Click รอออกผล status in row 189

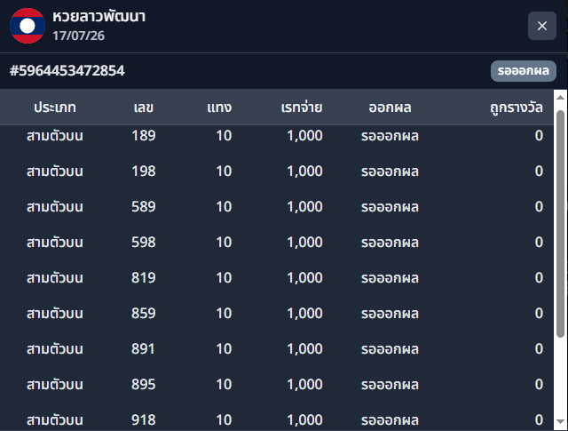(390, 136)
